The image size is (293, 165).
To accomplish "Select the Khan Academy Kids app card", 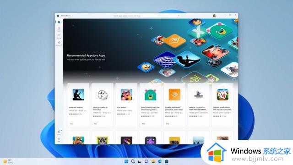I will coord(151,105).
